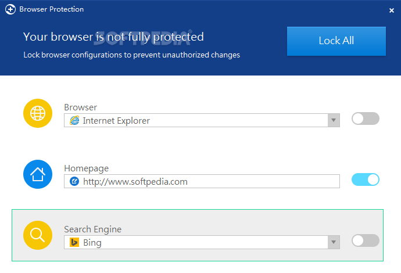Click the 'Homepage' label text
Viewport: 401px width, 273px height.
click(87, 168)
